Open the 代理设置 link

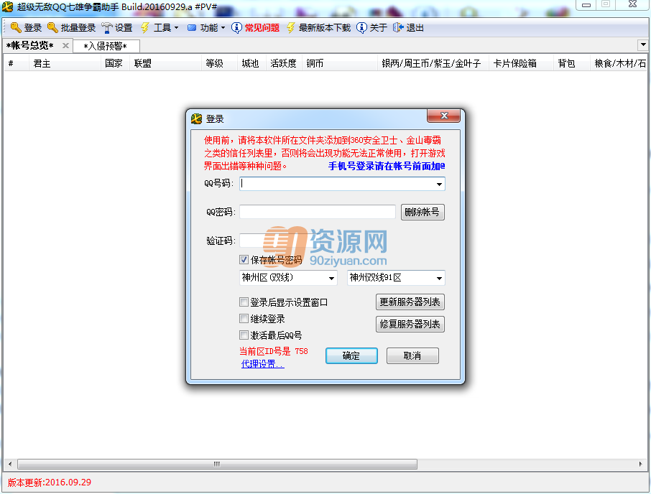pyautogui.click(x=263, y=364)
